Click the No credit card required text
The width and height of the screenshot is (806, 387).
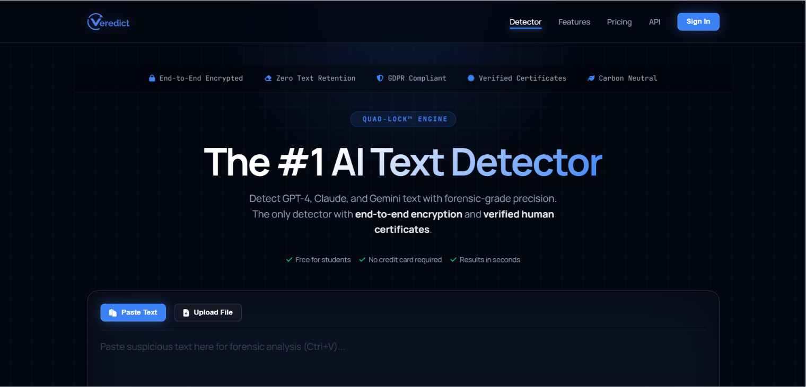click(405, 260)
